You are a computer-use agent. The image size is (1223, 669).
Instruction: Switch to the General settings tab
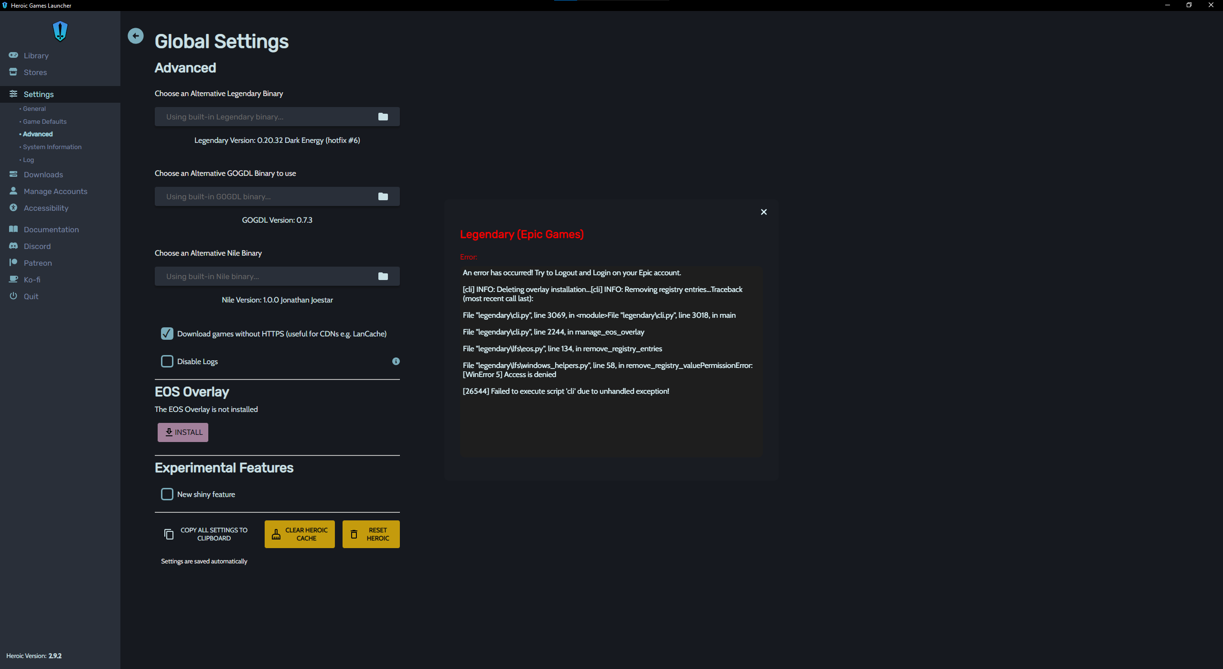pos(33,108)
